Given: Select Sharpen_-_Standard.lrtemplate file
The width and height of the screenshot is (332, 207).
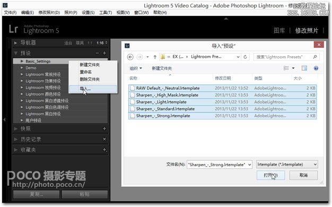Looking at the screenshot, I should (x=222, y=109).
